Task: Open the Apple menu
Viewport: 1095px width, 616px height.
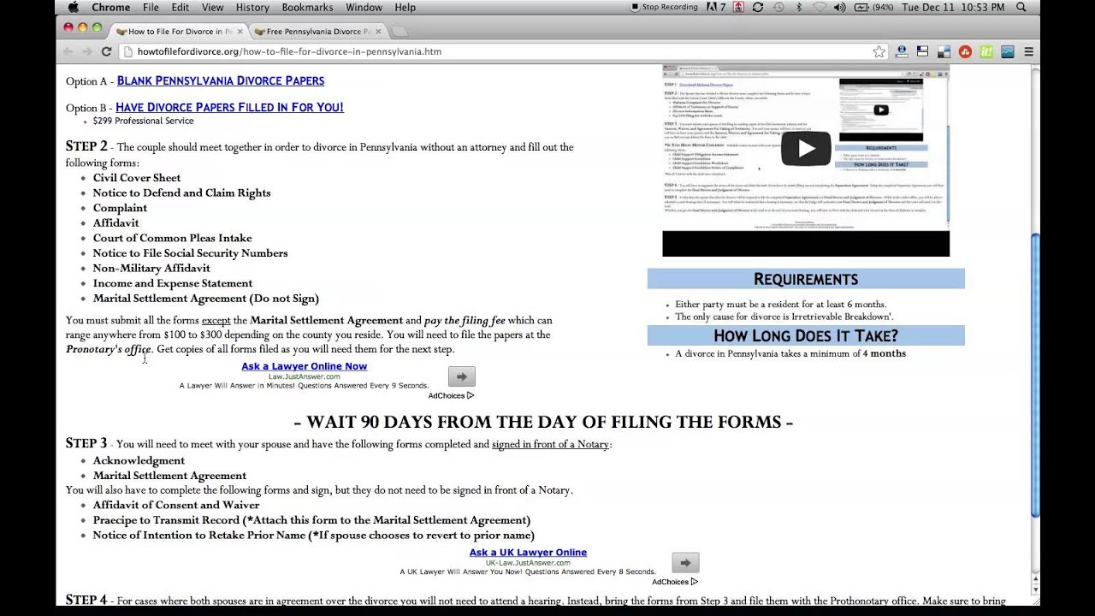Action: point(73,7)
